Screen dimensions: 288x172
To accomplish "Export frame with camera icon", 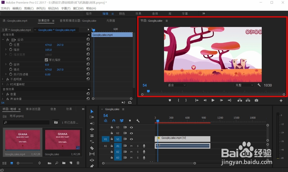I will (x=256, y=100).
